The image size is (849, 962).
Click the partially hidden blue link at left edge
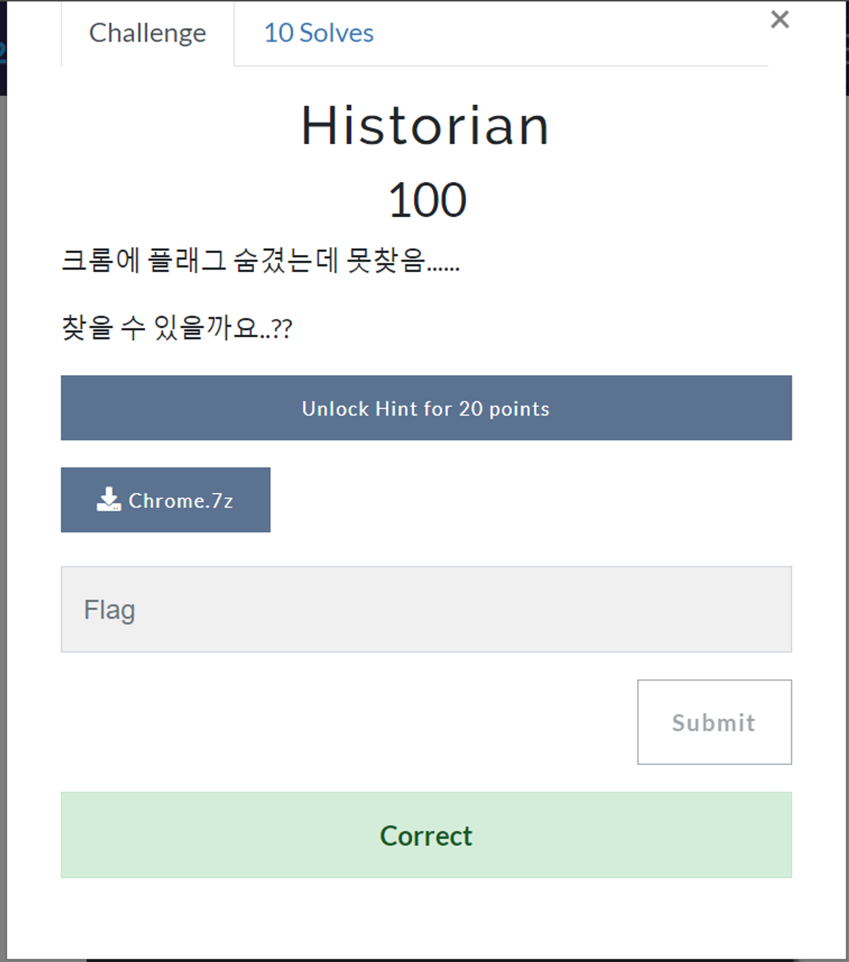[x=3, y=52]
